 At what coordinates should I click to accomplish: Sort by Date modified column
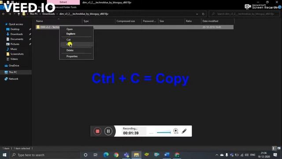(218, 21)
